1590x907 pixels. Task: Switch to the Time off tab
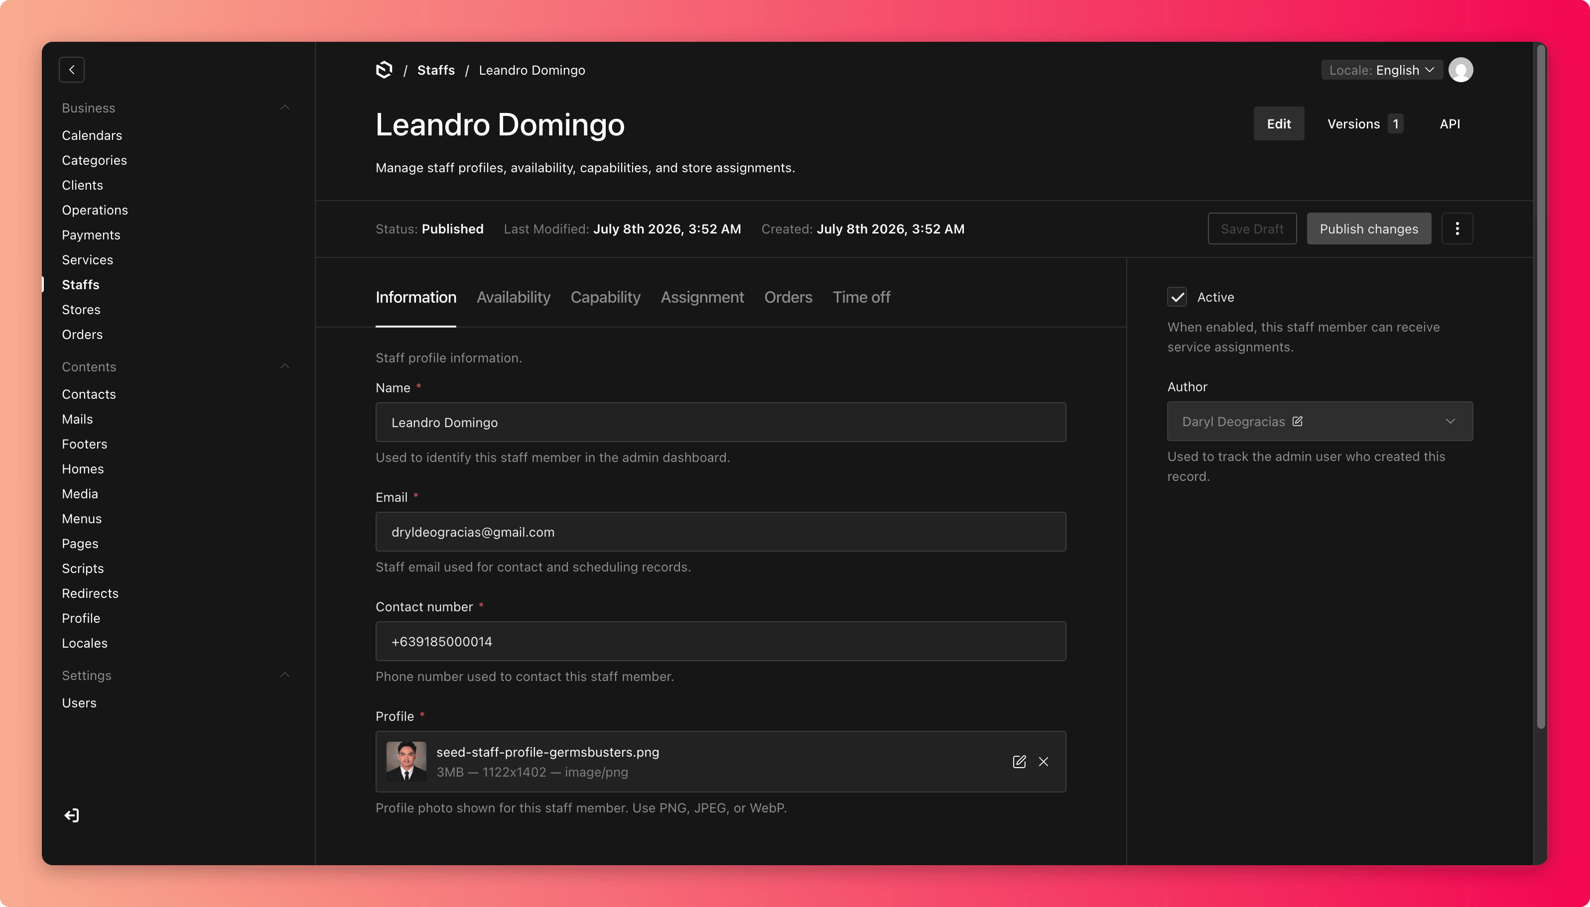(861, 297)
